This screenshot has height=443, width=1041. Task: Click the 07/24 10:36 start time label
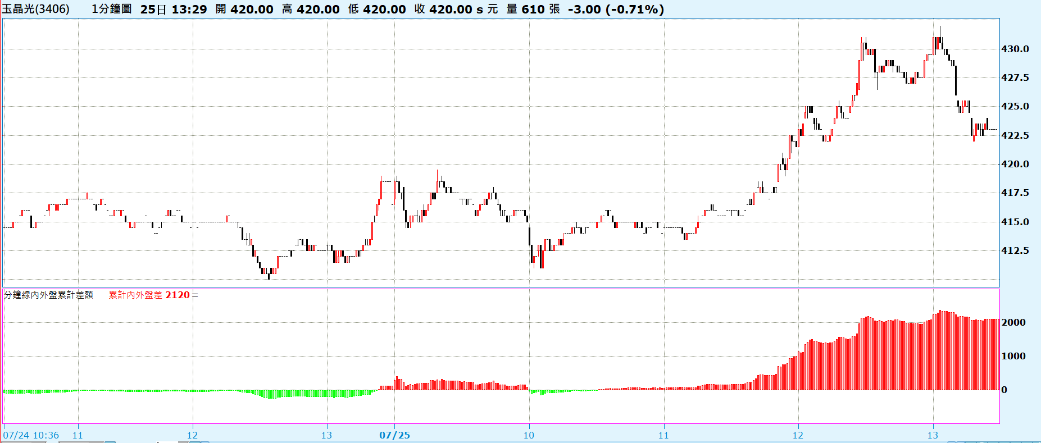click(31, 435)
